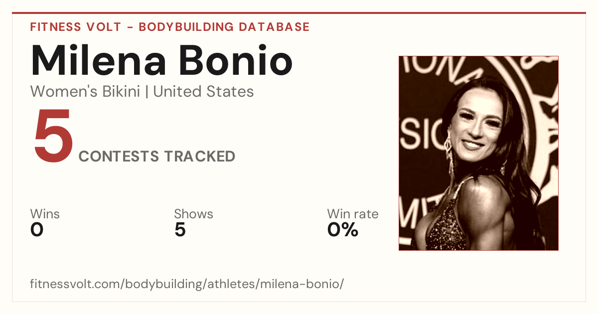The height and width of the screenshot is (314, 598).
Task: Click the United States country label
Action: click(203, 92)
